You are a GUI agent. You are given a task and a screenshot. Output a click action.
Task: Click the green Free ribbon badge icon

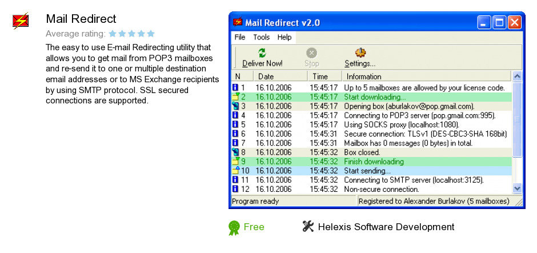(x=234, y=228)
